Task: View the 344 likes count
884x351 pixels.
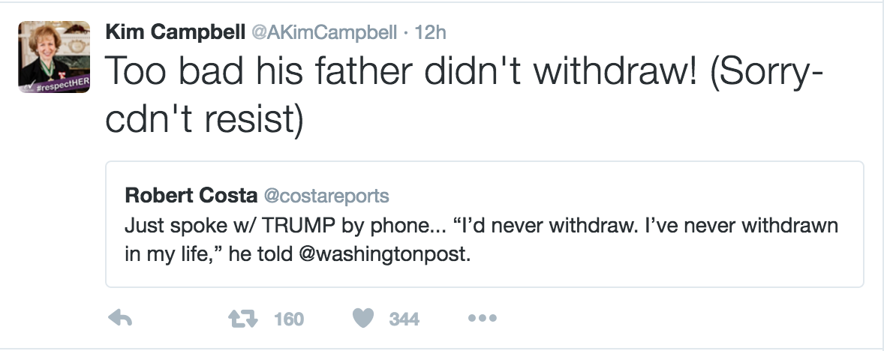Action: pos(404,319)
